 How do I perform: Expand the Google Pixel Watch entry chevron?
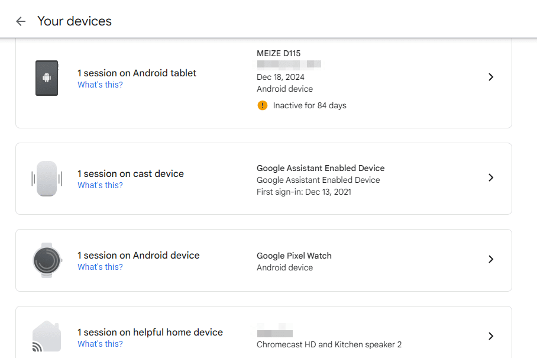[490, 259]
